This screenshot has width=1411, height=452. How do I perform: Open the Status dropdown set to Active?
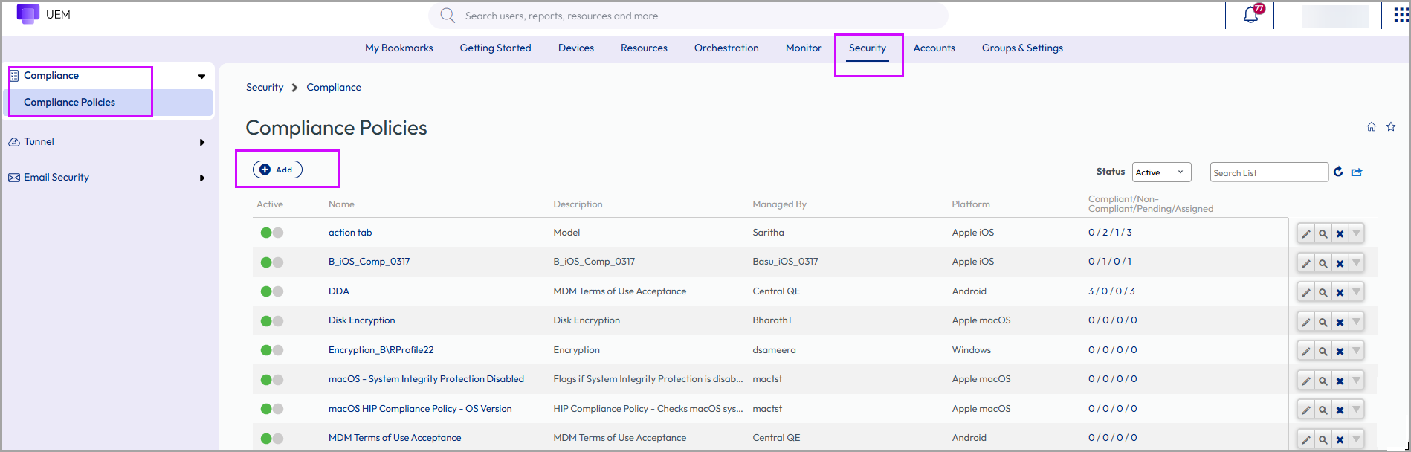pyautogui.click(x=1161, y=172)
